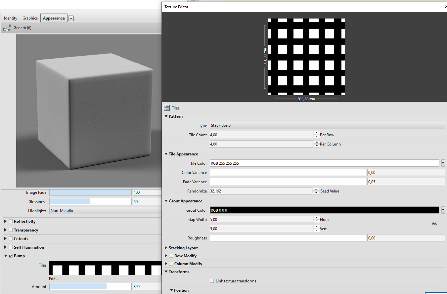Click the Randomize Seed Value field
The width and height of the screenshot is (447, 294).
click(261, 191)
